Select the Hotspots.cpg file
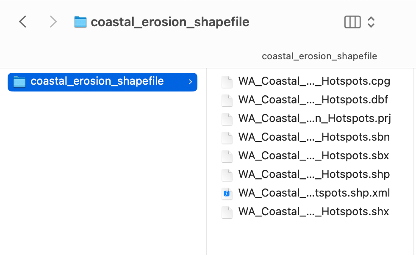Screen dimensions: 416x255 click(x=314, y=81)
